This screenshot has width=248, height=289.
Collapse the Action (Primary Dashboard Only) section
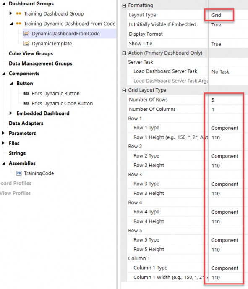[124, 53]
